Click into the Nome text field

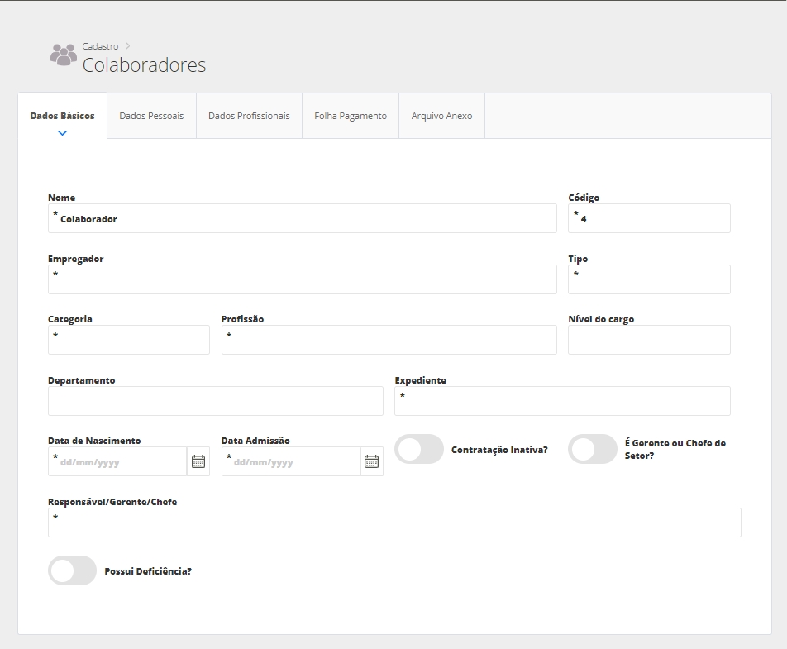click(302, 219)
